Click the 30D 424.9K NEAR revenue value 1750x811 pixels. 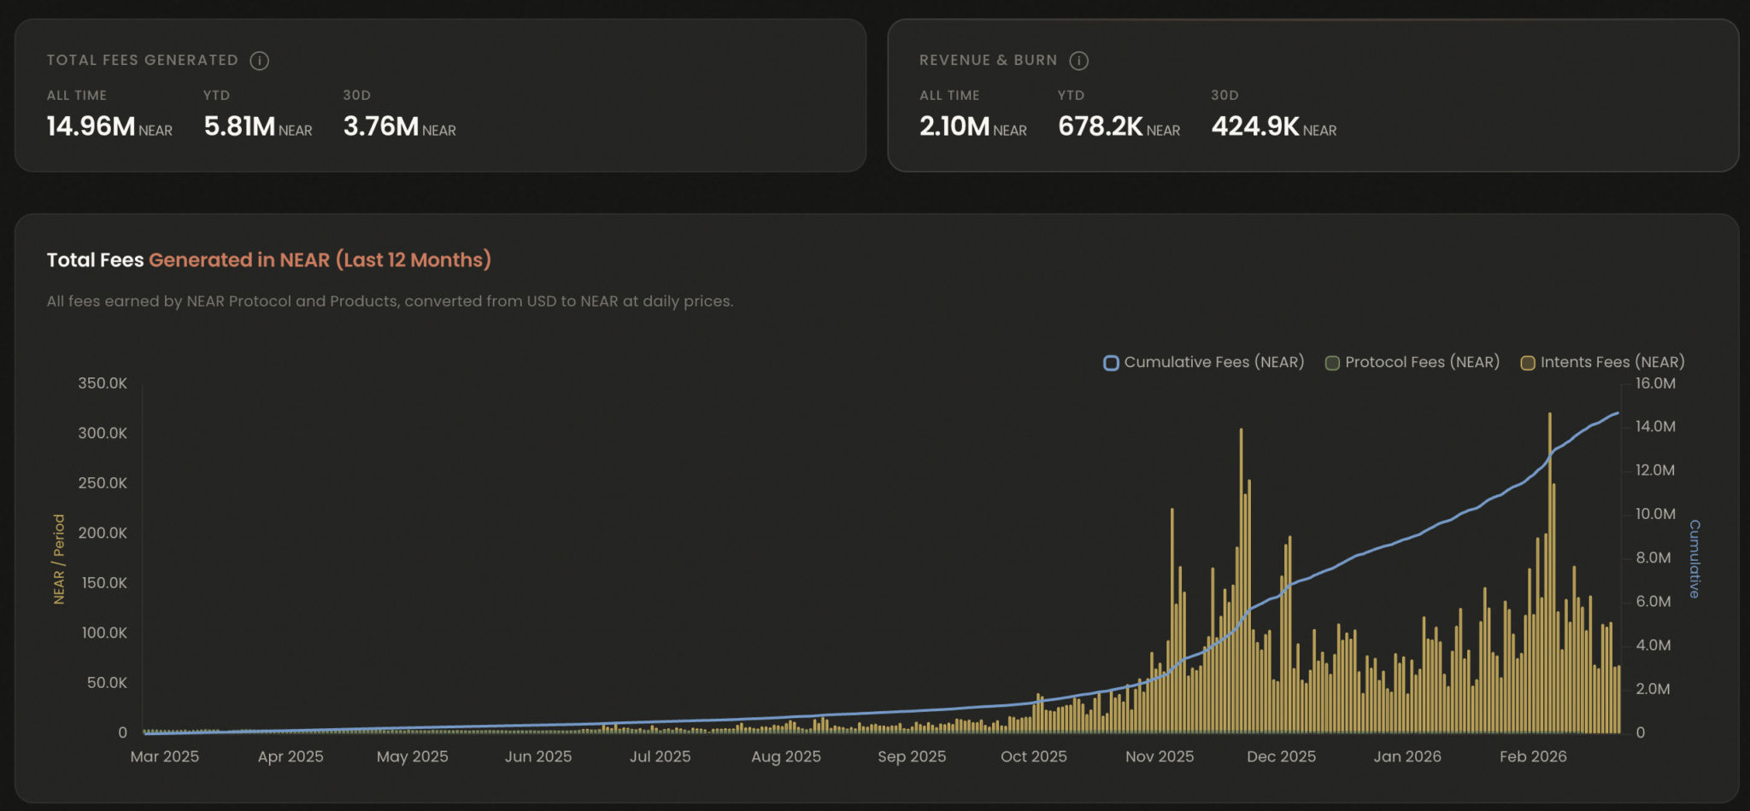pyautogui.click(x=1273, y=126)
